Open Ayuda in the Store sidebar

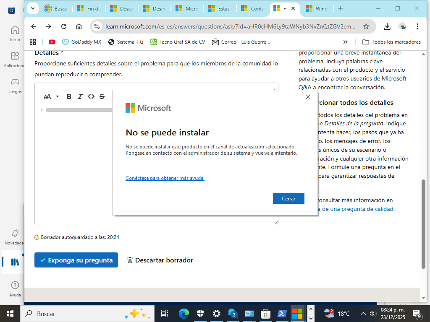pos(15,289)
